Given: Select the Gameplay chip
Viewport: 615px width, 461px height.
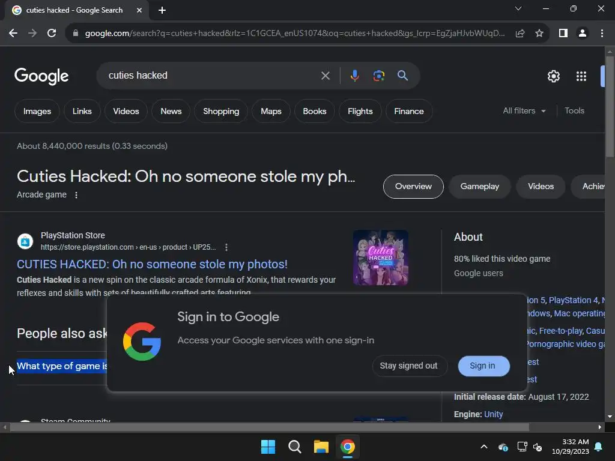Looking at the screenshot, I should 479,187.
